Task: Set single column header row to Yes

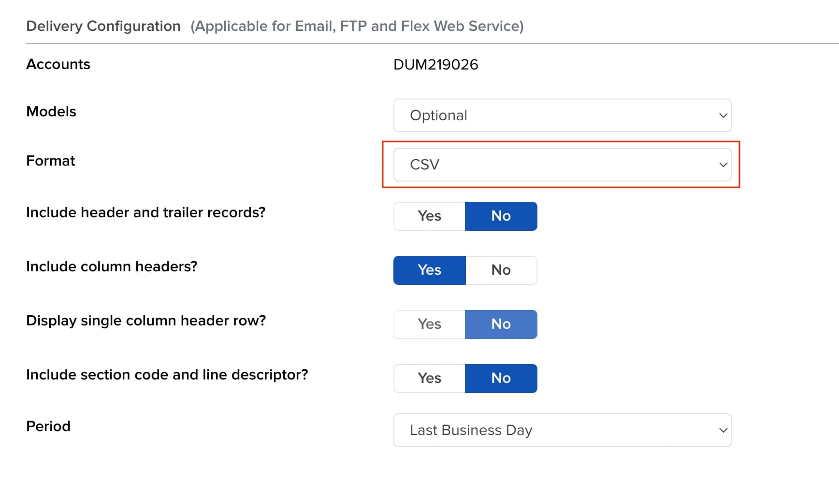Action: click(x=429, y=324)
